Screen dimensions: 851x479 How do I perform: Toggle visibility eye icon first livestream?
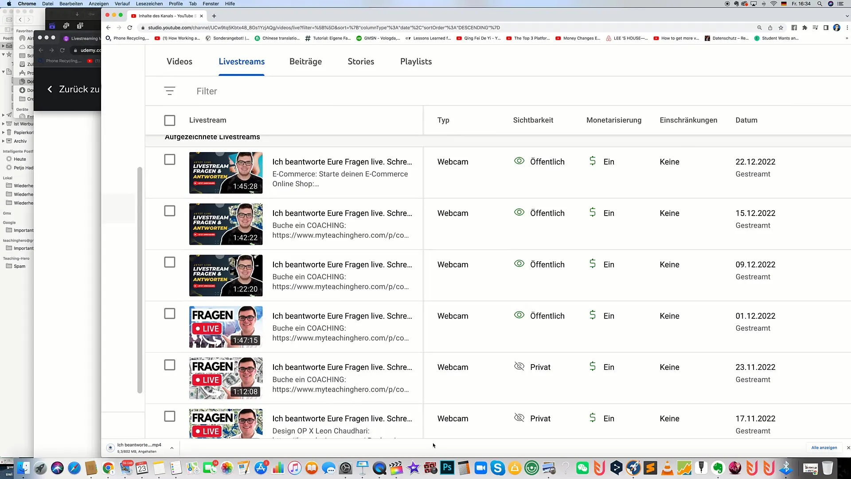(x=519, y=161)
